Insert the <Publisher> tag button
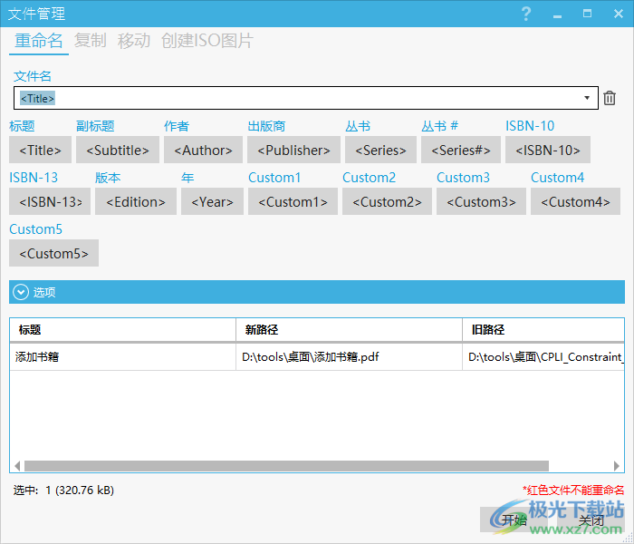The height and width of the screenshot is (544, 634). pos(293,150)
